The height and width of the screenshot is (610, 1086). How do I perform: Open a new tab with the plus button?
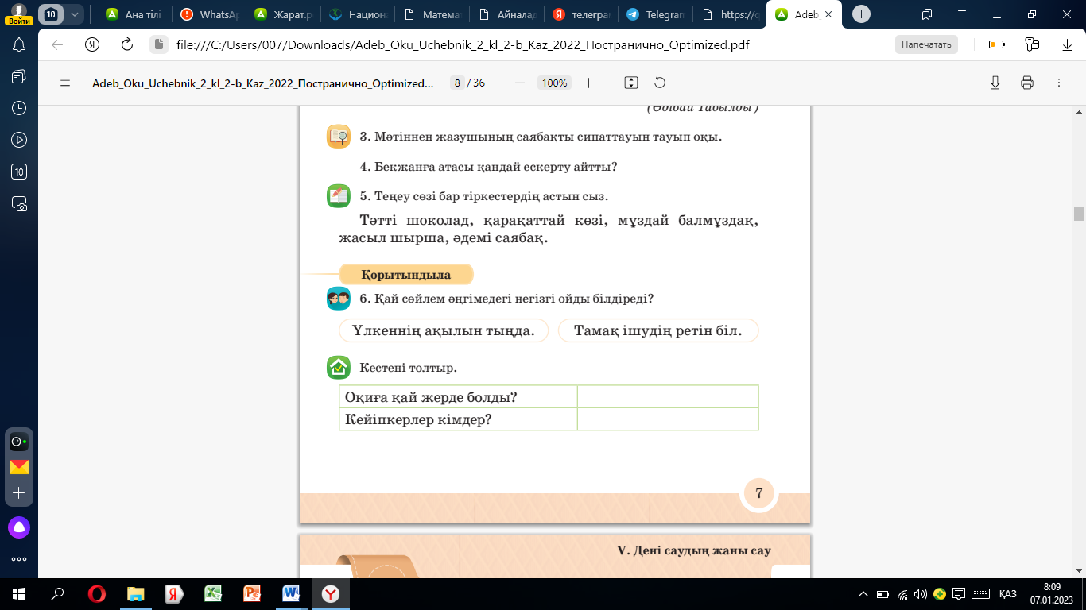(861, 14)
